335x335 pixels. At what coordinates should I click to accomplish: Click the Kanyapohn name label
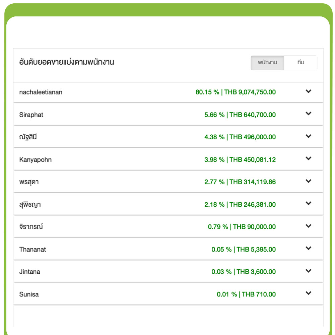pyautogui.click(x=36, y=160)
